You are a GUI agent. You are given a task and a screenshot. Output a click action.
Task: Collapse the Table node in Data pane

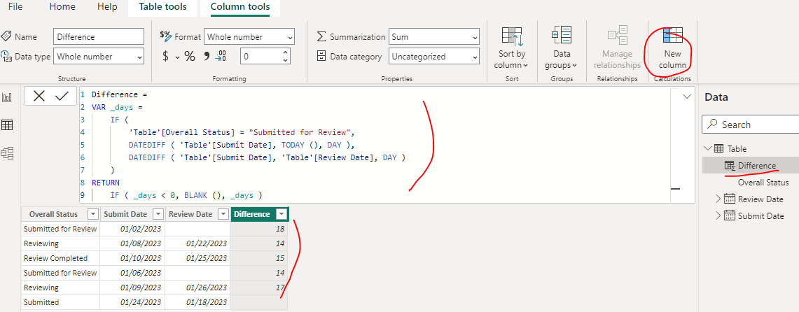707,148
